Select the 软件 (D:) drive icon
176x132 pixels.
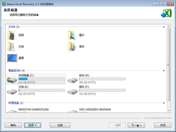tap(73, 79)
